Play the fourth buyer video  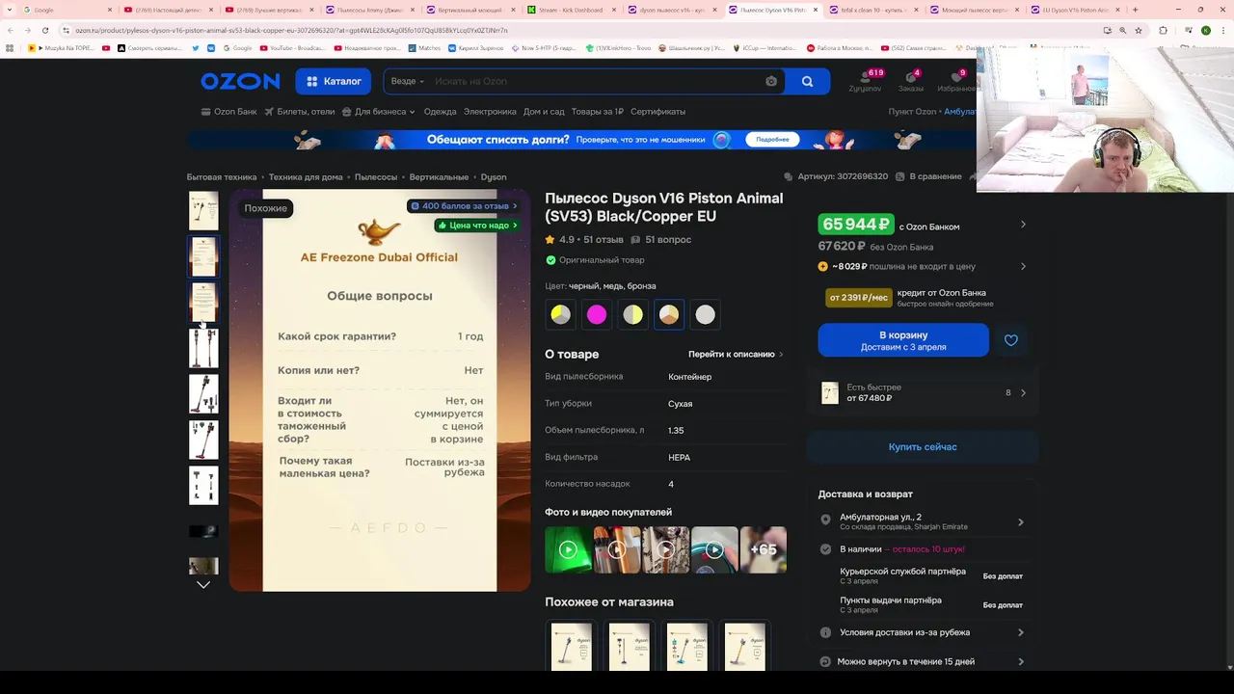point(714,549)
